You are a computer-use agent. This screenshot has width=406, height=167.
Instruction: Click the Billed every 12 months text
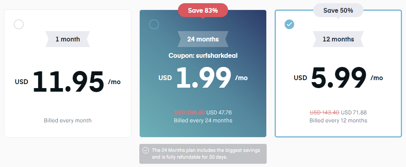pos(338,120)
